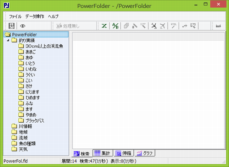Select the 天気 folder
The width and height of the screenshot is (229, 167).
[x=23, y=149]
